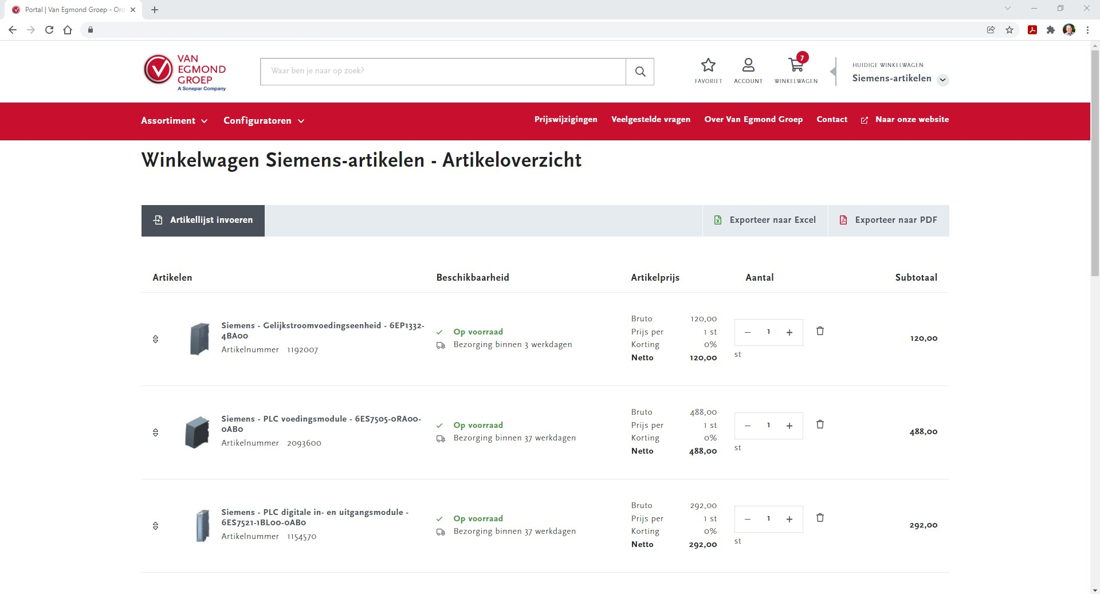This screenshot has width=1100, height=594.
Task: Follow Naar onze website link
Action: [x=905, y=119]
